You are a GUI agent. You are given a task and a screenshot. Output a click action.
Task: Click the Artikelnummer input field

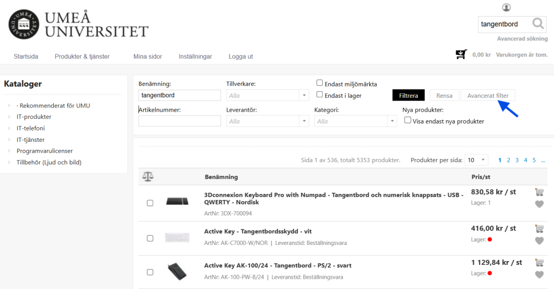[179, 121]
